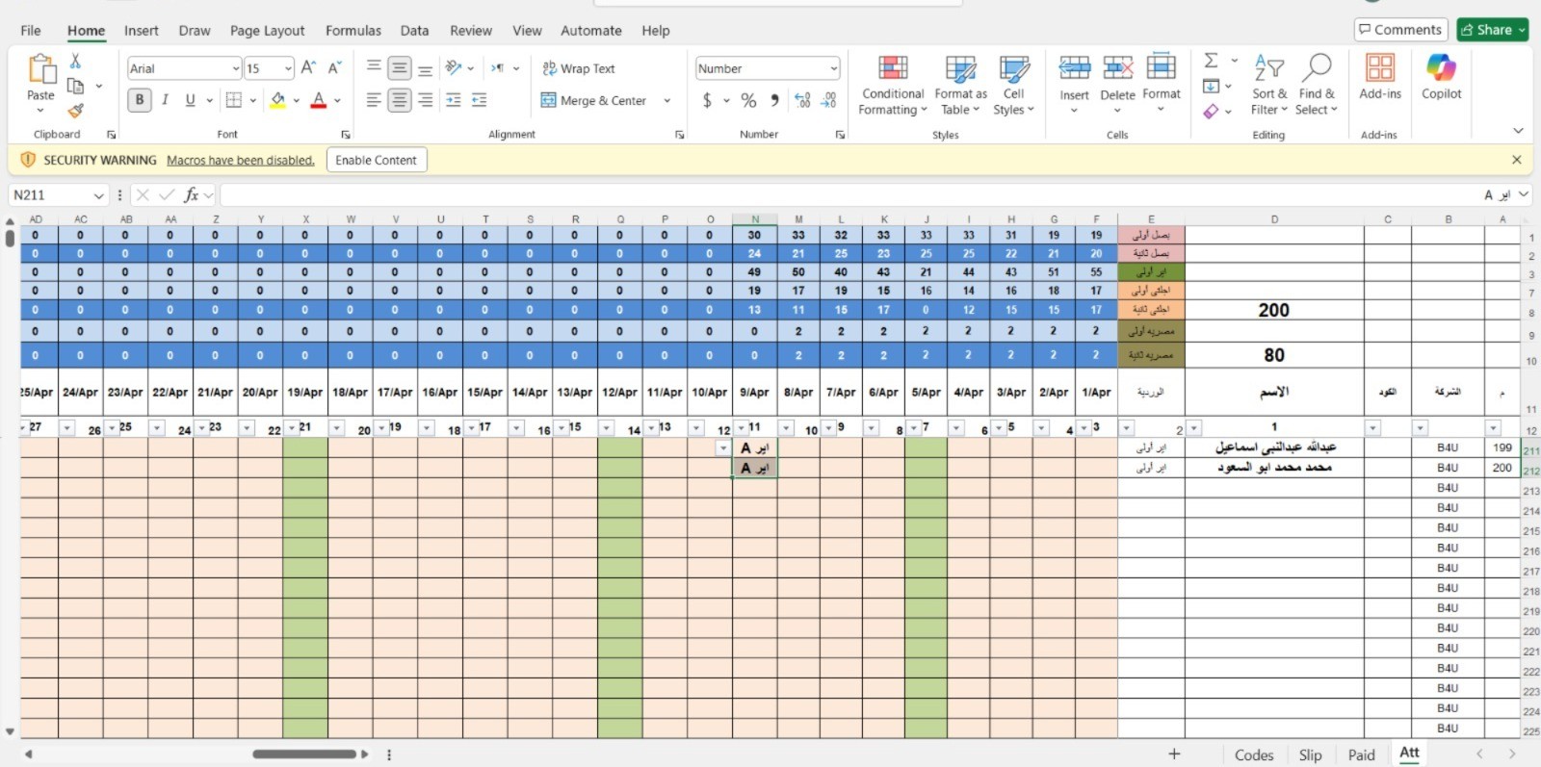Click the Find & Select magnifier icon
The image size is (1541, 767).
1317,69
